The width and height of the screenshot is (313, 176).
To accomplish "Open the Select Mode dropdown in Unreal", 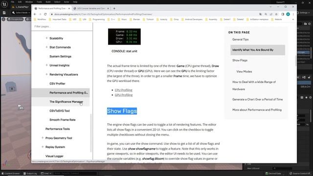I will point(21,13).
